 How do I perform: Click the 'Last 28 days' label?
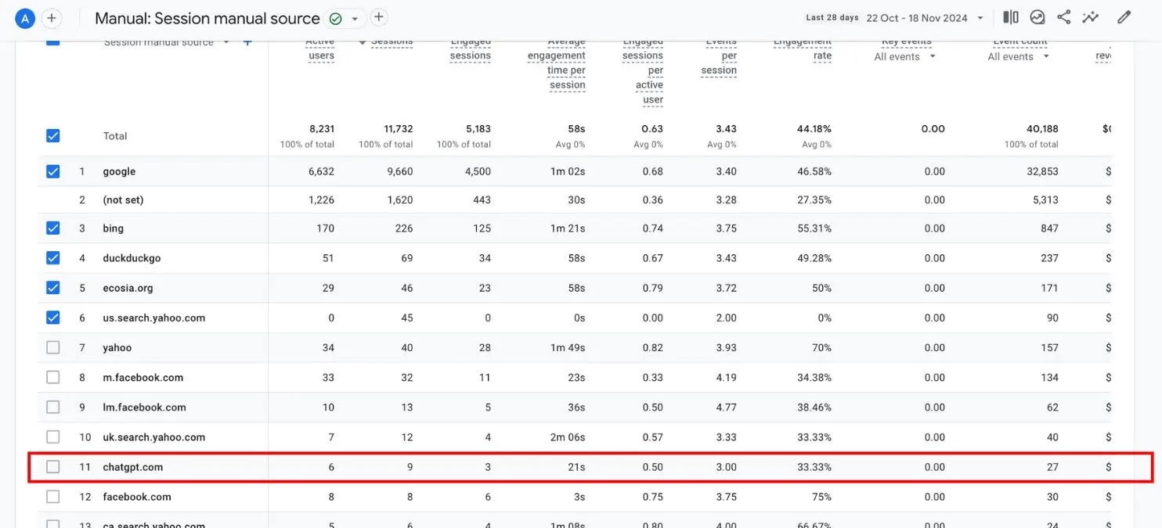click(832, 17)
